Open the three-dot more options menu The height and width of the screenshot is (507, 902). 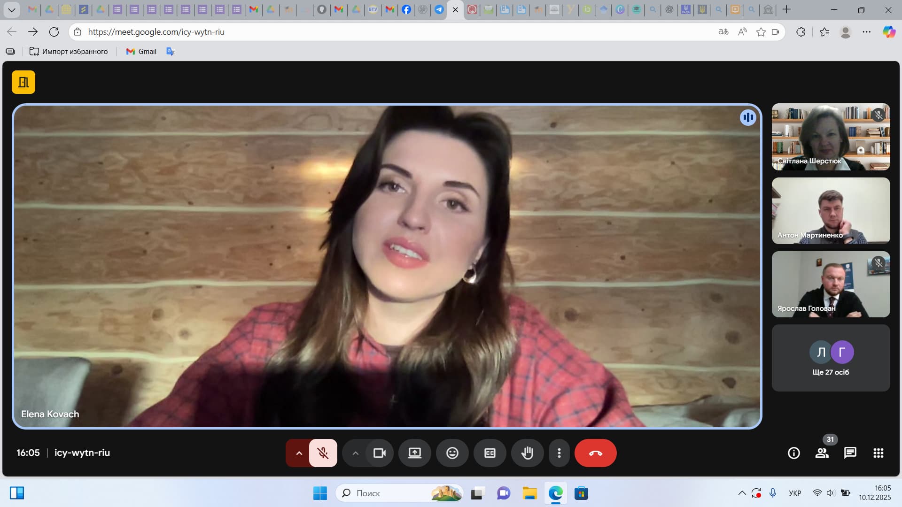559,453
